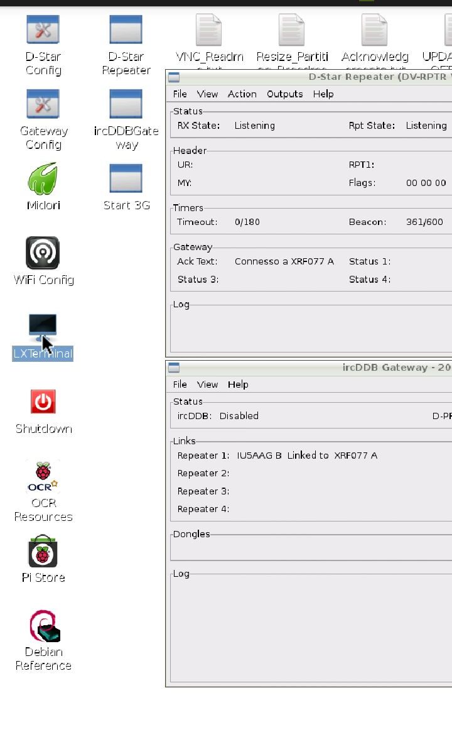Click the Timeout value '0/180'
The width and height of the screenshot is (452, 754).
247,222
